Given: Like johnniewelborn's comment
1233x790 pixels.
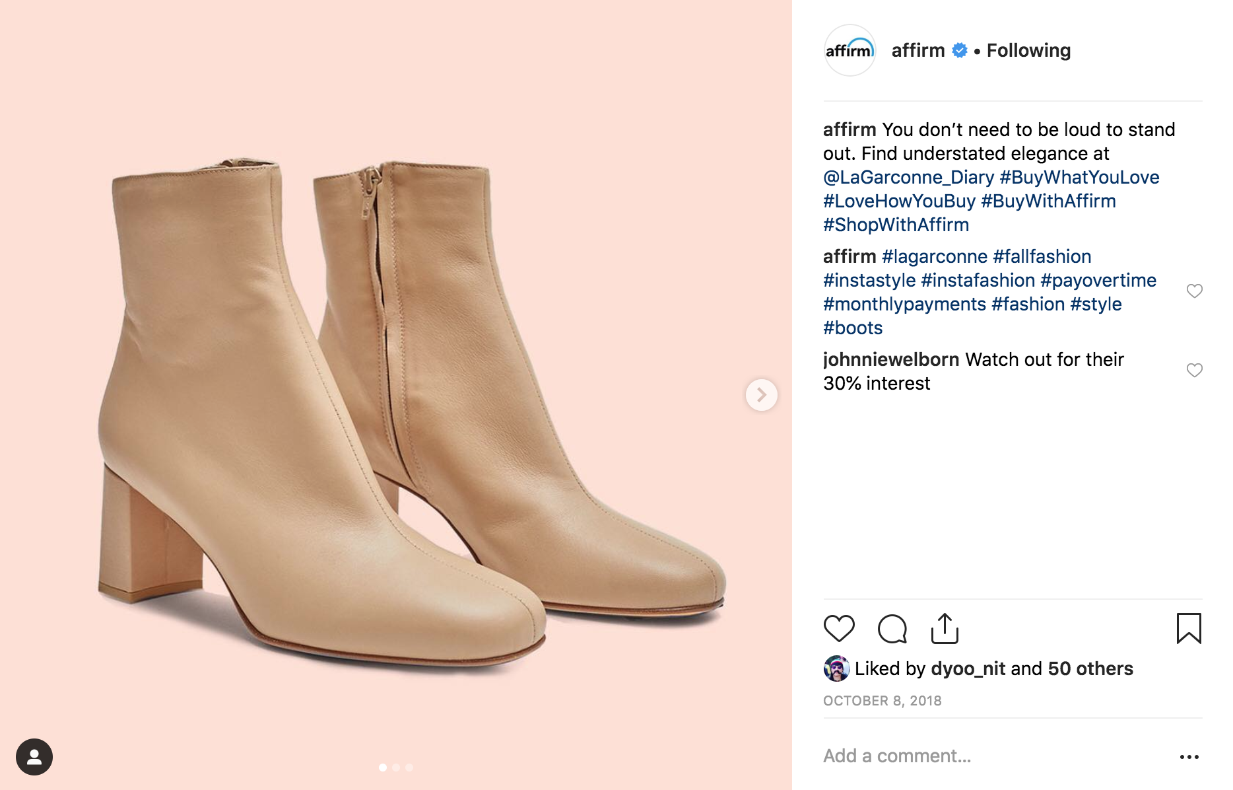Looking at the screenshot, I should 1194,371.
